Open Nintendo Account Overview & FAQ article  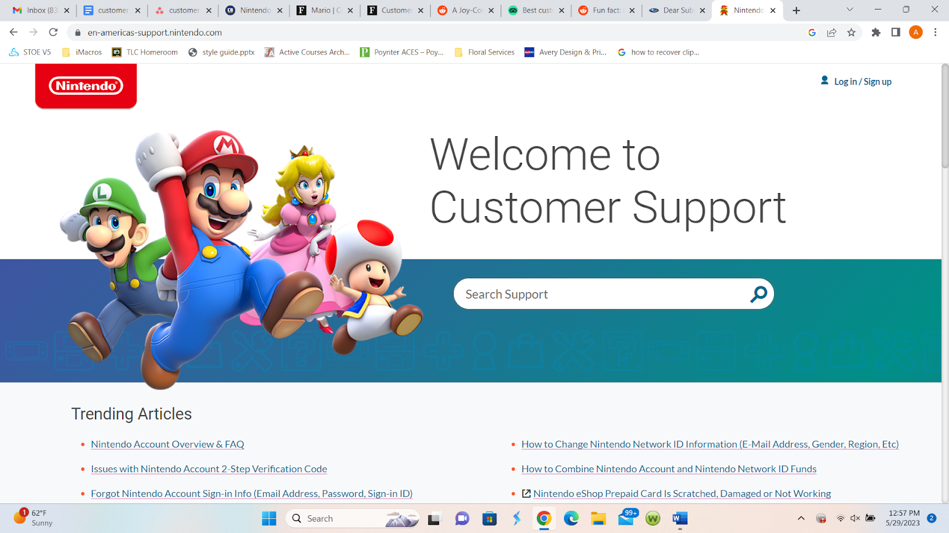pos(167,444)
